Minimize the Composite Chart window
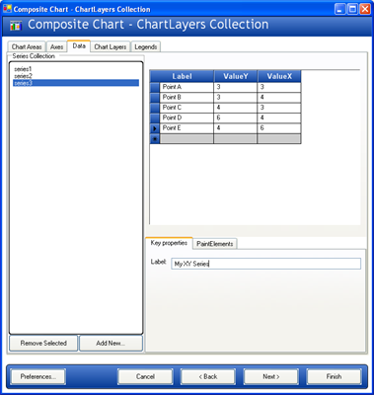The width and height of the screenshot is (374, 395). (340, 9)
